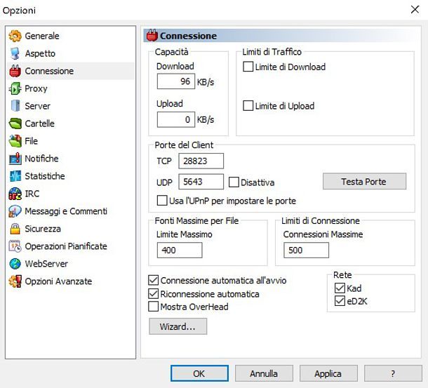This screenshot has height=388, width=428.
Task: Uncheck Connessione automatica all'avvio
Action: [x=153, y=280]
